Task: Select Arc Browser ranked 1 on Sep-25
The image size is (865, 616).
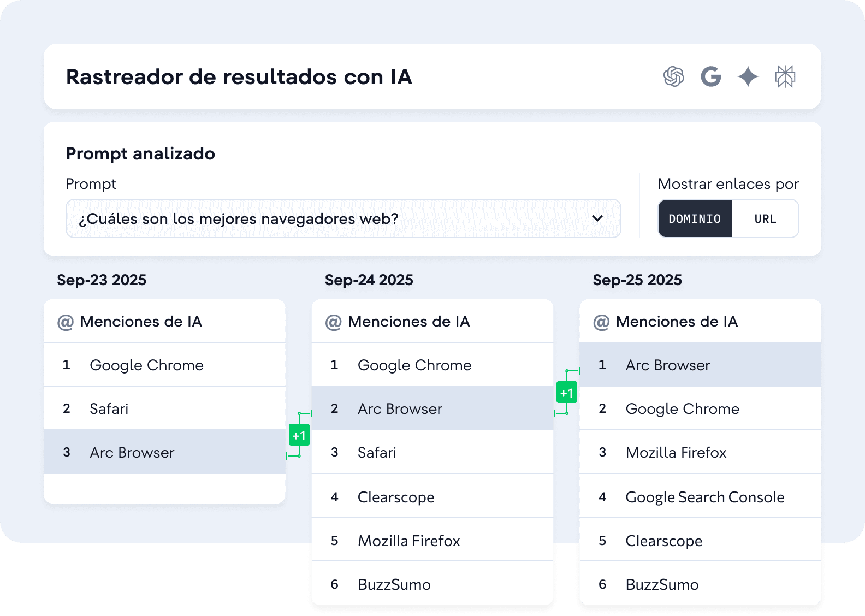Action: (667, 365)
